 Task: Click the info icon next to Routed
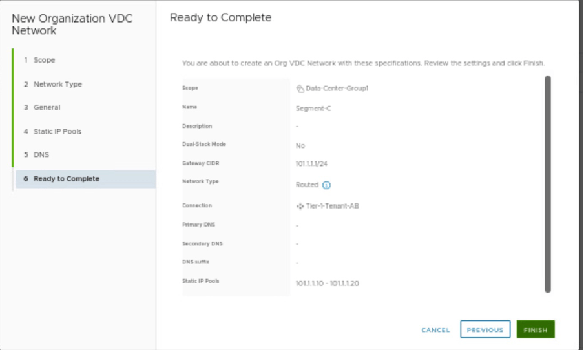(x=326, y=185)
